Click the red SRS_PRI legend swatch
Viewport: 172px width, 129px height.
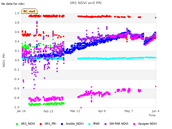41,124
